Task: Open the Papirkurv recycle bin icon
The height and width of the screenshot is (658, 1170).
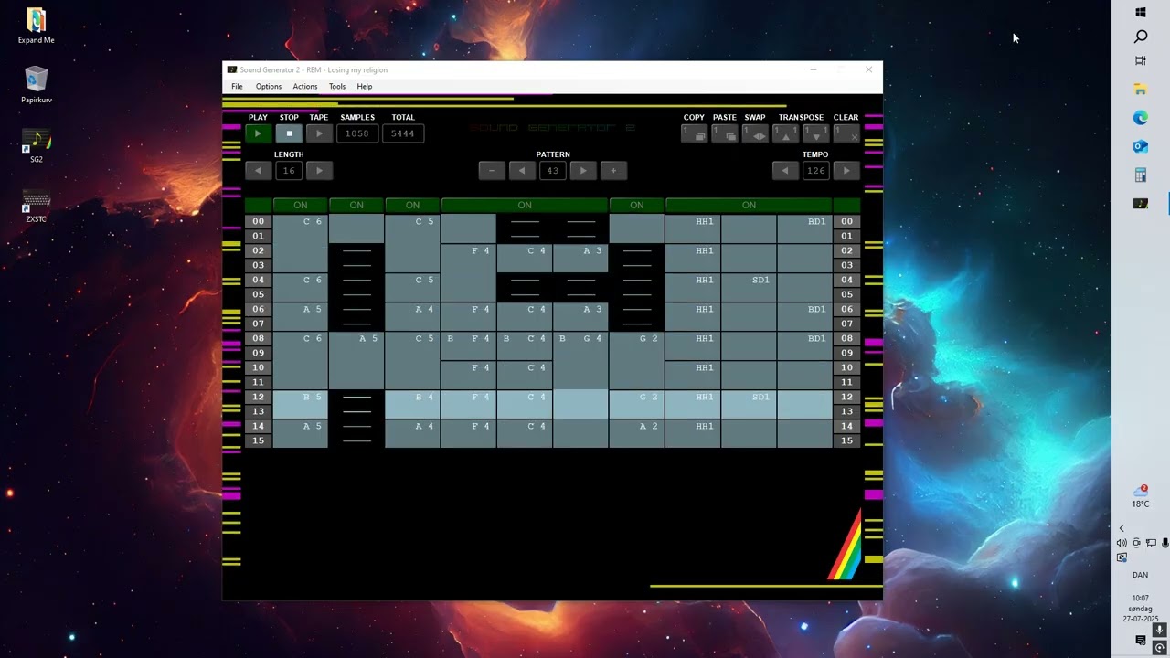Action: (37, 85)
